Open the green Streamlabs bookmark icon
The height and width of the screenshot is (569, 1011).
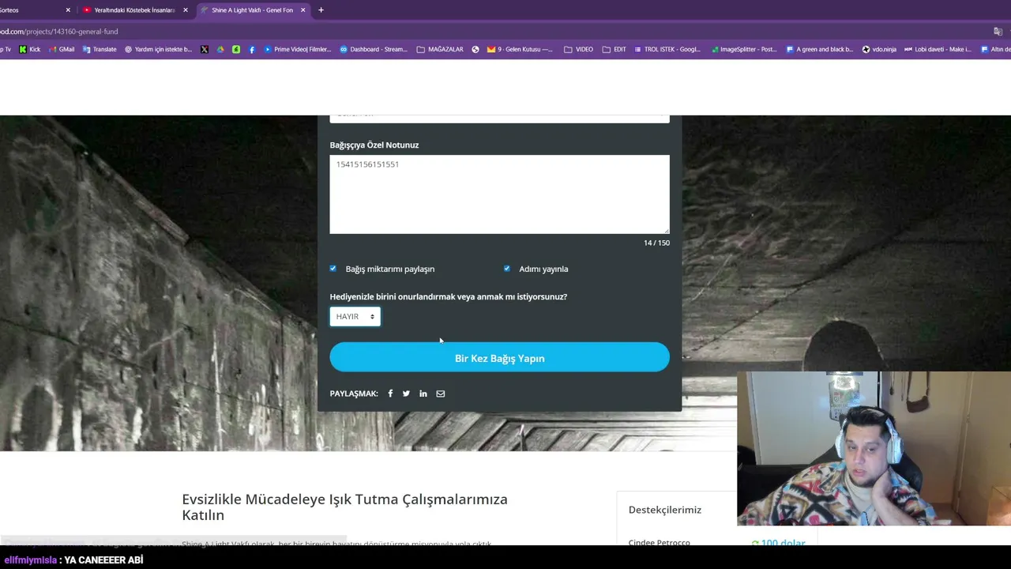tap(236, 49)
